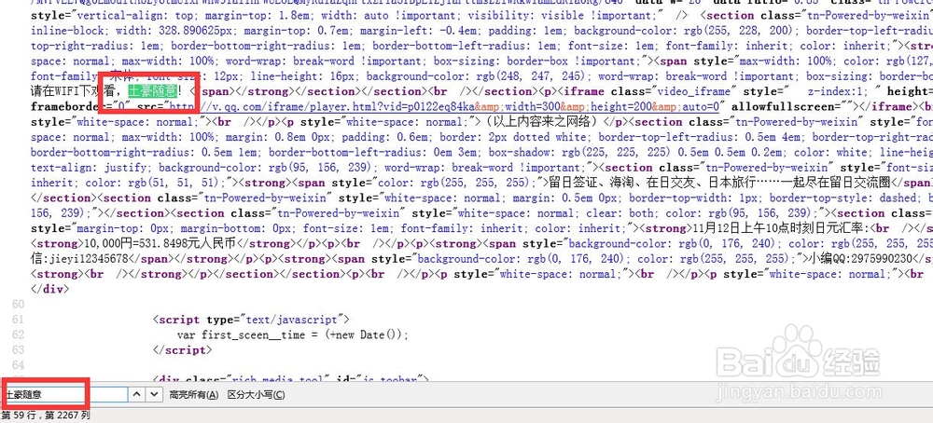The width and height of the screenshot is (933, 423).
Task: Click line number 64
Action: 18,365
